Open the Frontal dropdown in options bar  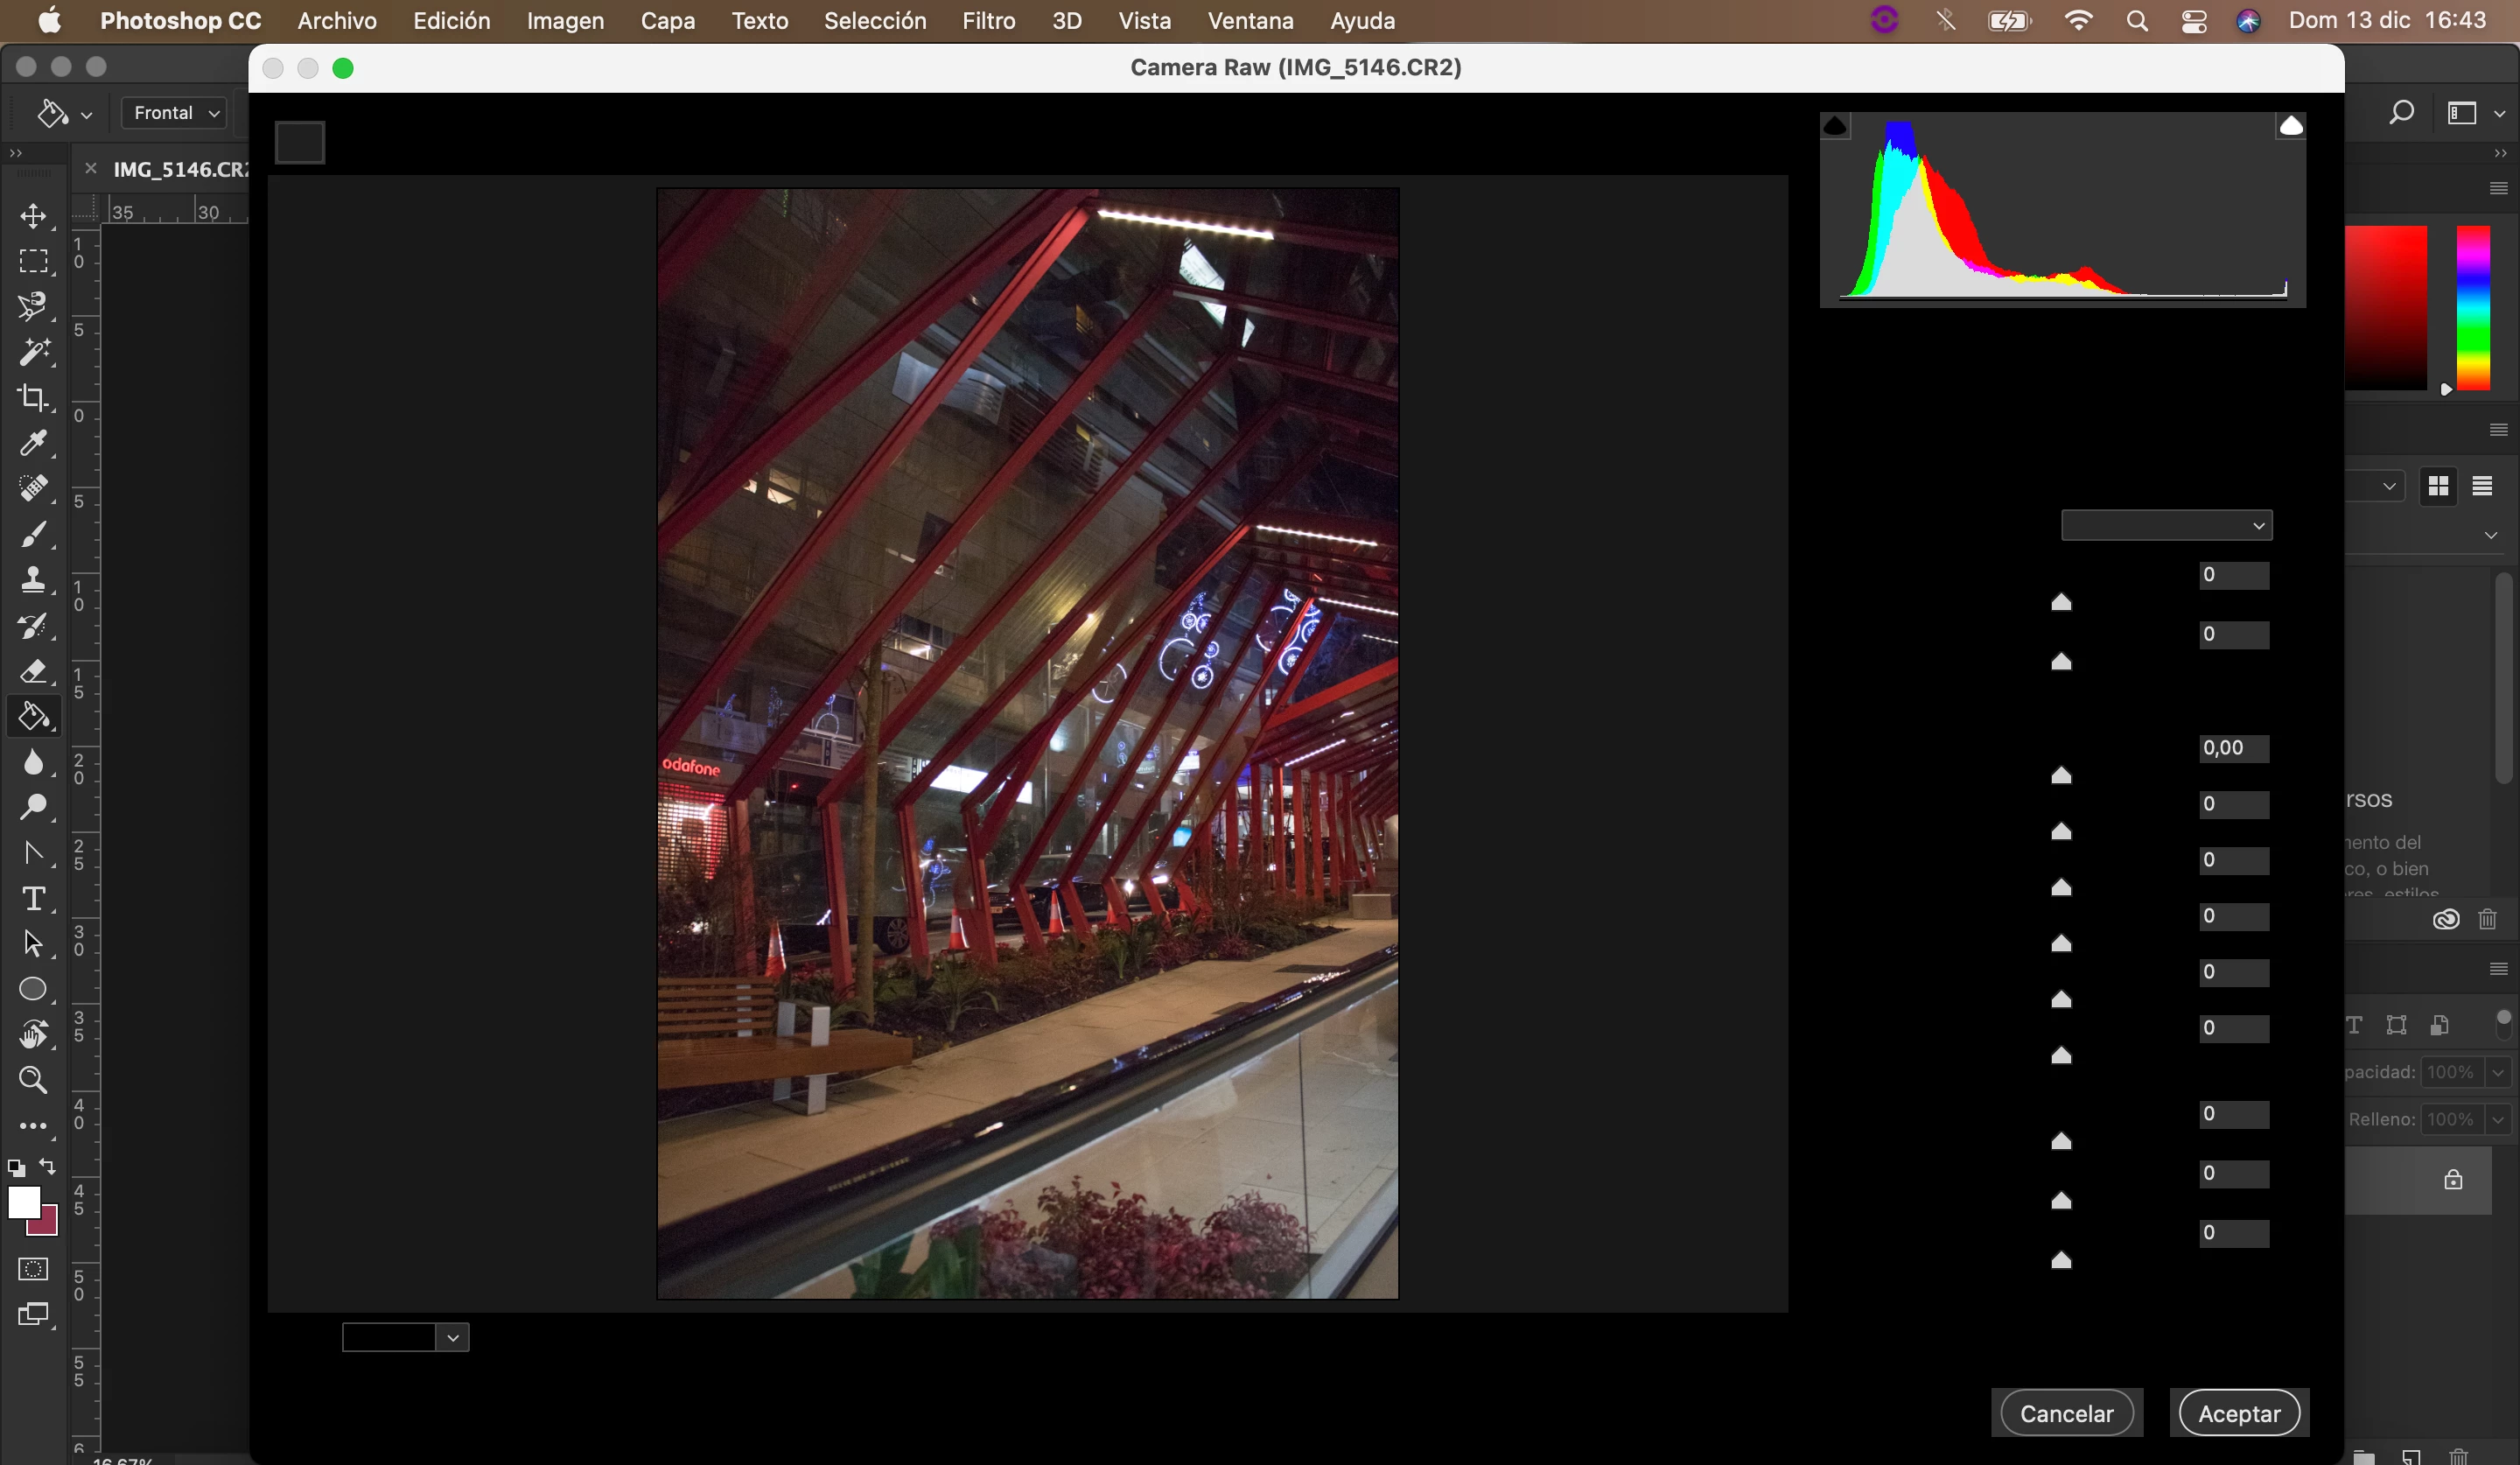pos(175,113)
